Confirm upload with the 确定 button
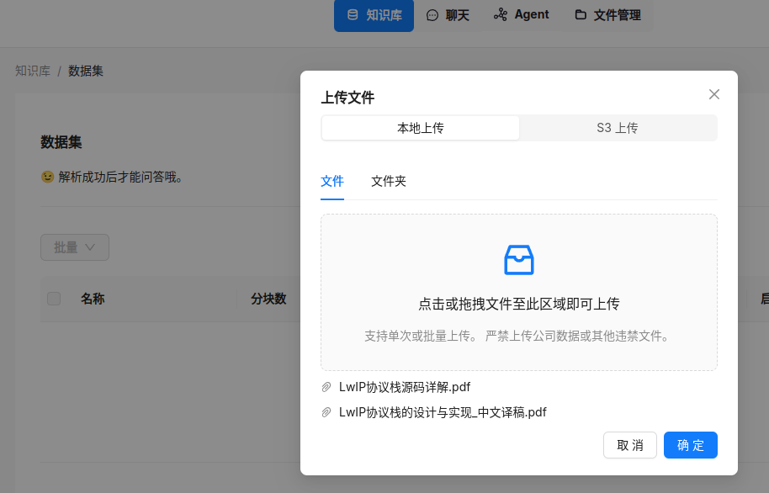Screen dimensions: 769x493 click(x=690, y=444)
